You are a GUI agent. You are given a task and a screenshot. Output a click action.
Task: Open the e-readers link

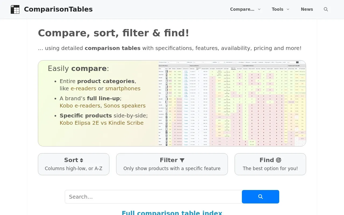coord(83,88)
